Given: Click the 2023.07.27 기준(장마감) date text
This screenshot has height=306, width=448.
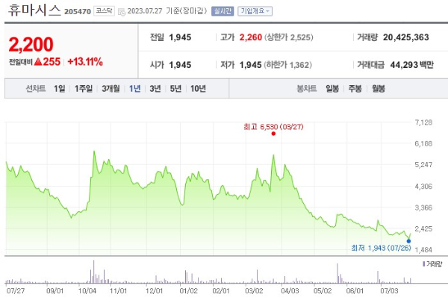Looking at the screenshot, I should pos(167,11).
